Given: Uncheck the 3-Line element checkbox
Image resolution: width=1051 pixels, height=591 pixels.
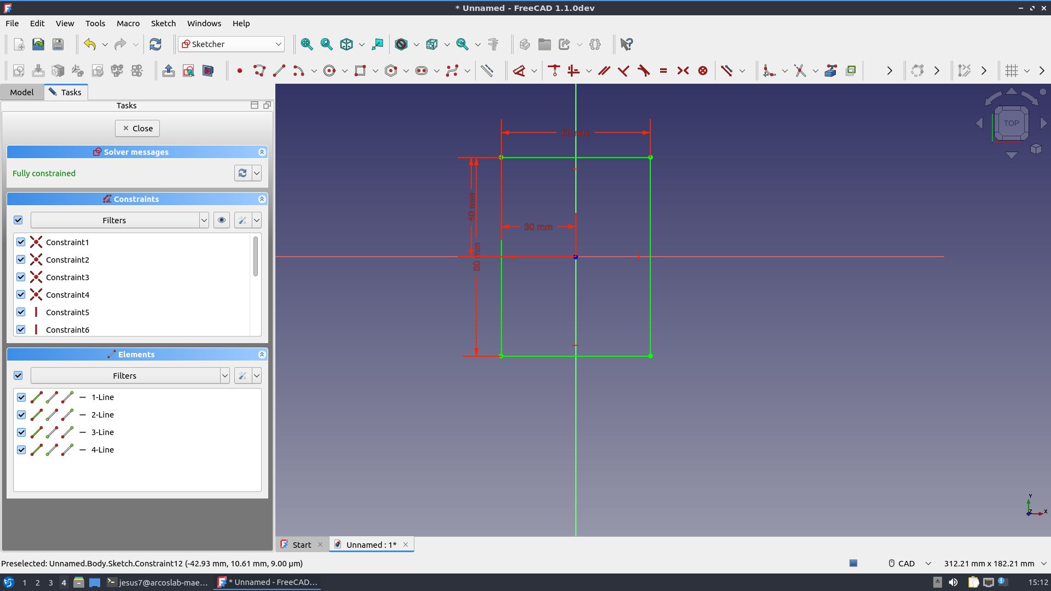Looking at the screenshot, I should point(21,432).
